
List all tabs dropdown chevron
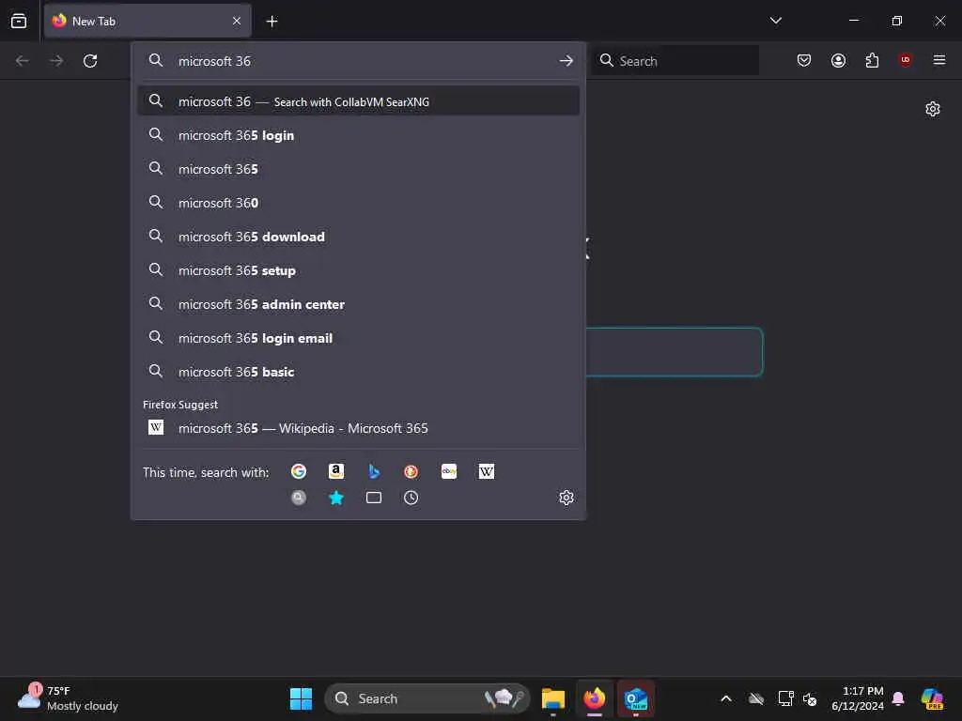click(775, 21)
